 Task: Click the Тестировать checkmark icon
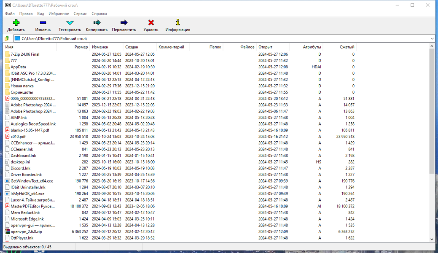click(x=70, y=23)
